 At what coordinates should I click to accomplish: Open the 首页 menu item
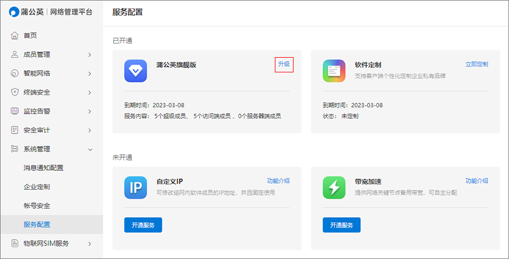[x=30, y=36]
